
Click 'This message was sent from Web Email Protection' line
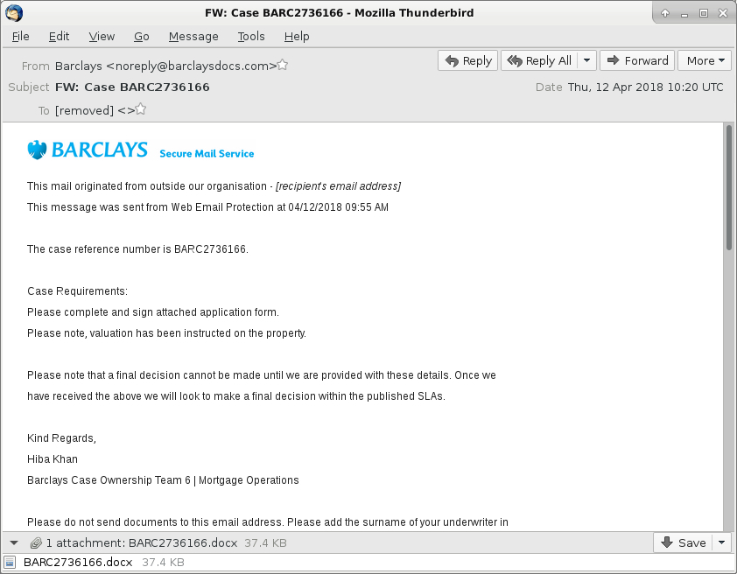click(207, 207)
